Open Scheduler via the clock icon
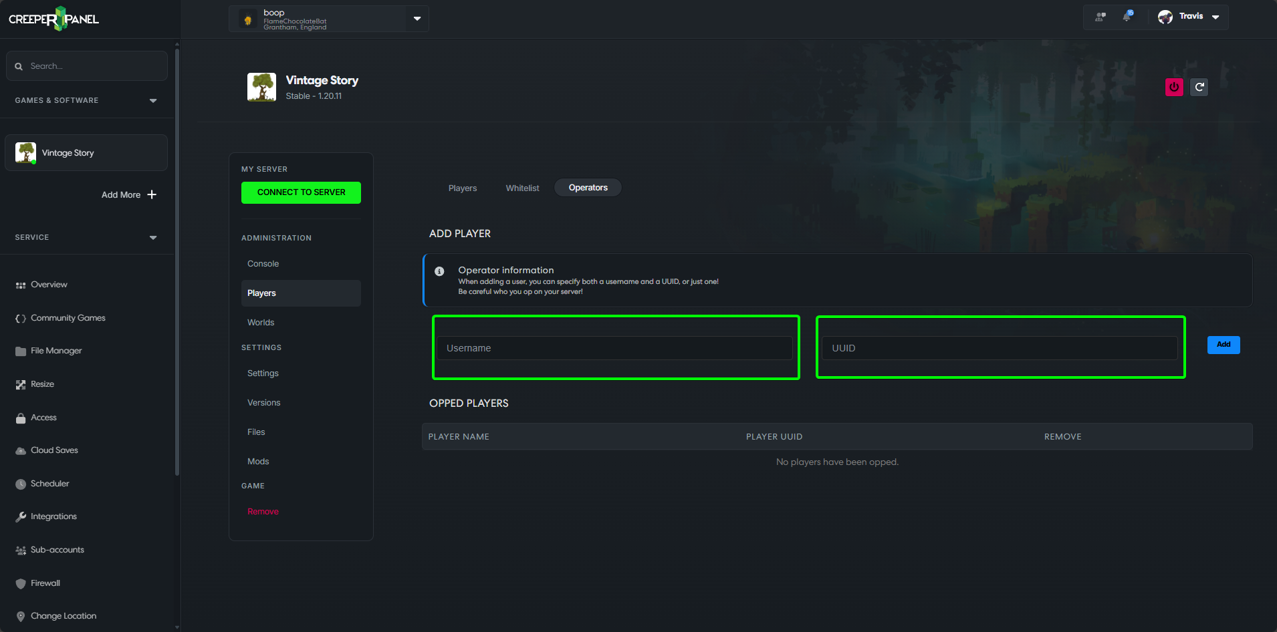This screenshot has width=1277, height=632. coord(21,484)
